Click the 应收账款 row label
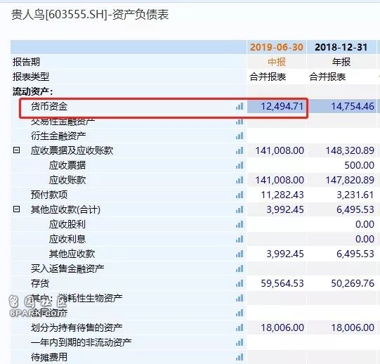This screenshot has height=364, width=380. [67, 180]
